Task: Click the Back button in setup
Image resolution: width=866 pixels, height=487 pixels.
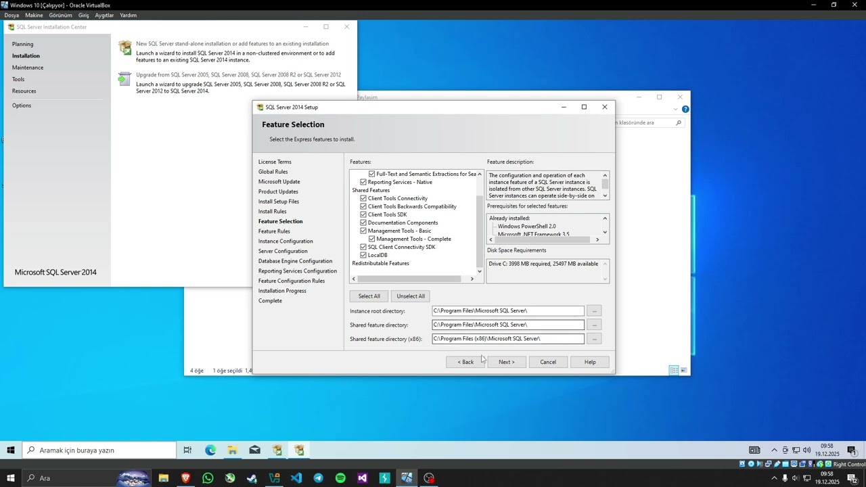Action: click(465, 362)
